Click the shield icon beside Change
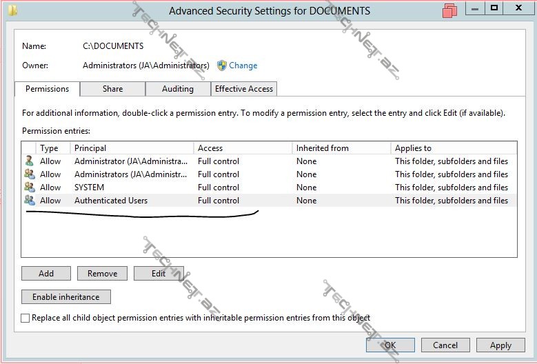 tap(221, 65)
